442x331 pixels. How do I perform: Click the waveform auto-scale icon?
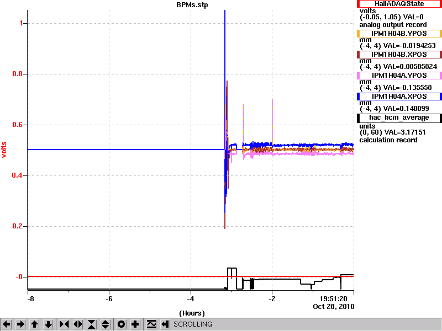click(151, 324)
